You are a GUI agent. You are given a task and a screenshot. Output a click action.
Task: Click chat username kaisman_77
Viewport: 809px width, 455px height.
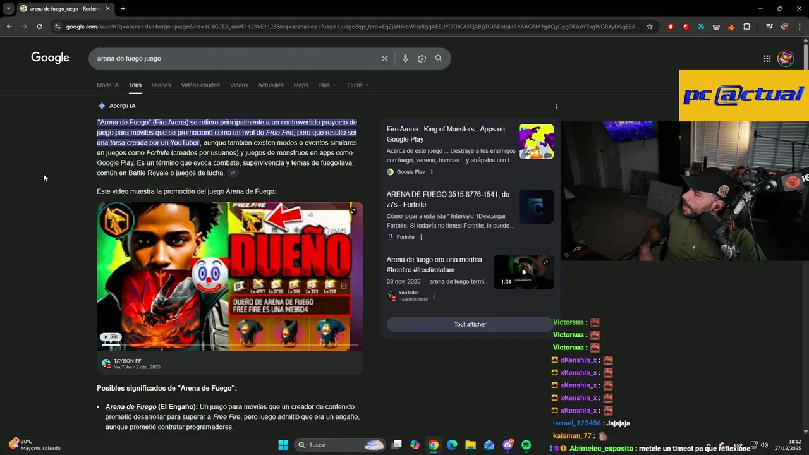pos(572,436)
